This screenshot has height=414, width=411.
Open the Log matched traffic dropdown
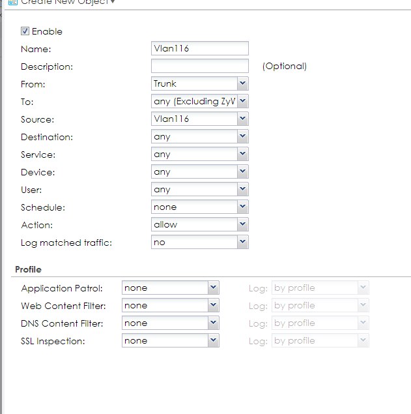200,242
